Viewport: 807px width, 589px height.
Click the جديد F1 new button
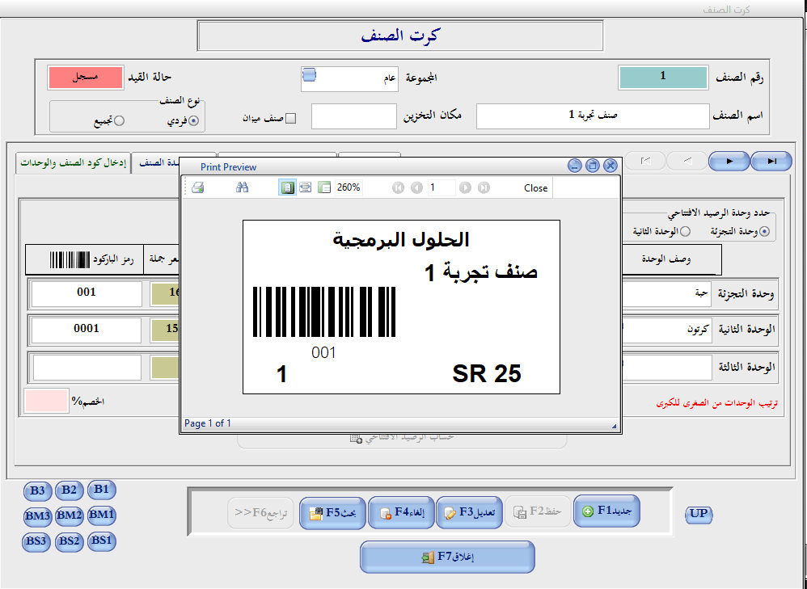point(606,511)
